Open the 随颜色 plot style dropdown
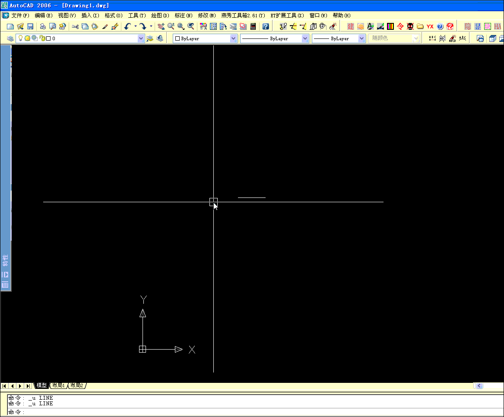This screenshot has height=417, width=504. click(416, 38)
